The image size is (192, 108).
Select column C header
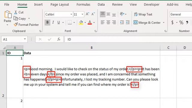(x=168, y=48)
